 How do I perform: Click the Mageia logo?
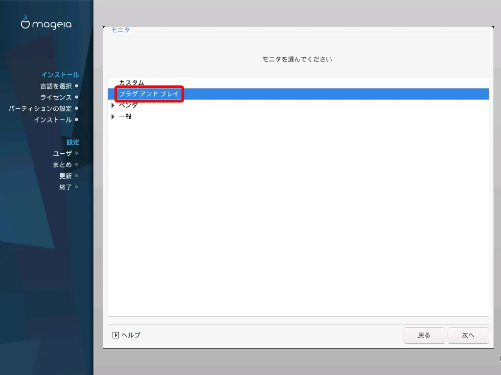[46, 23]
